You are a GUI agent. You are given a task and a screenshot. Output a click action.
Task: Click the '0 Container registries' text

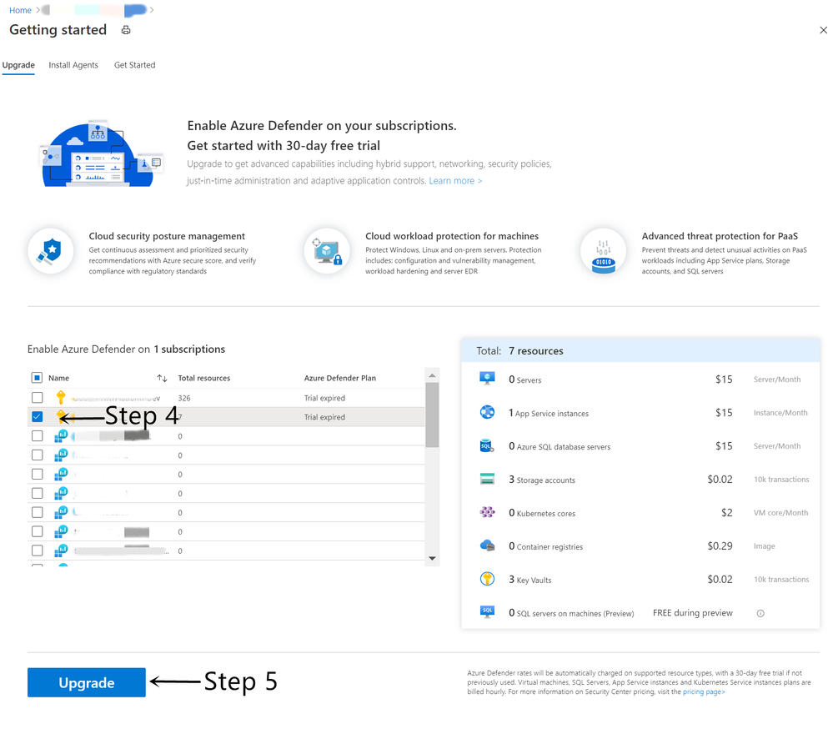[545, 546]
